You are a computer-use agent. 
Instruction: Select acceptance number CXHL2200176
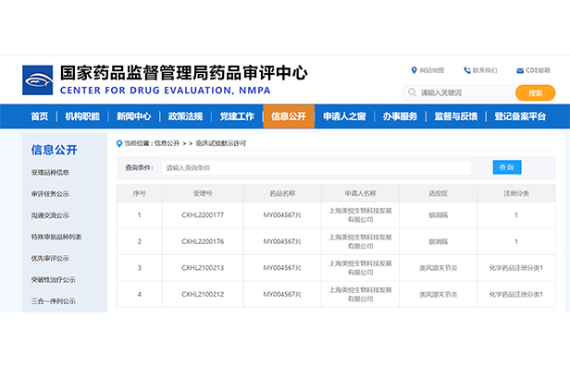click(203, 241)
